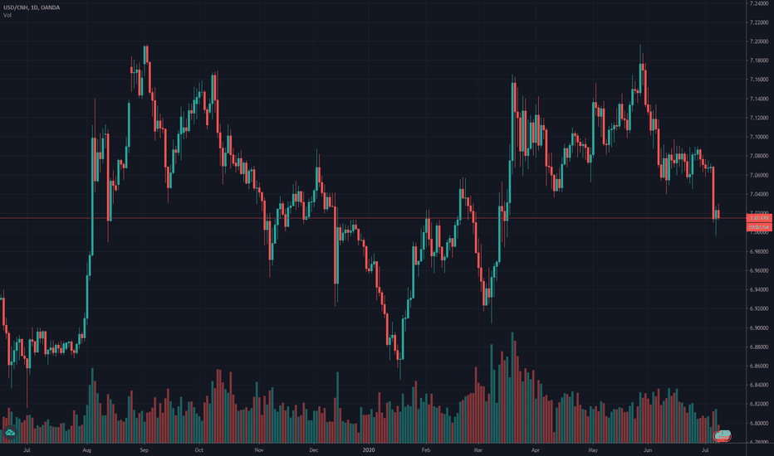Click the volume value tag near price axis bottom
Viewport: 774px width, 456px height.
pyautogui.click(x=723, y=435)
